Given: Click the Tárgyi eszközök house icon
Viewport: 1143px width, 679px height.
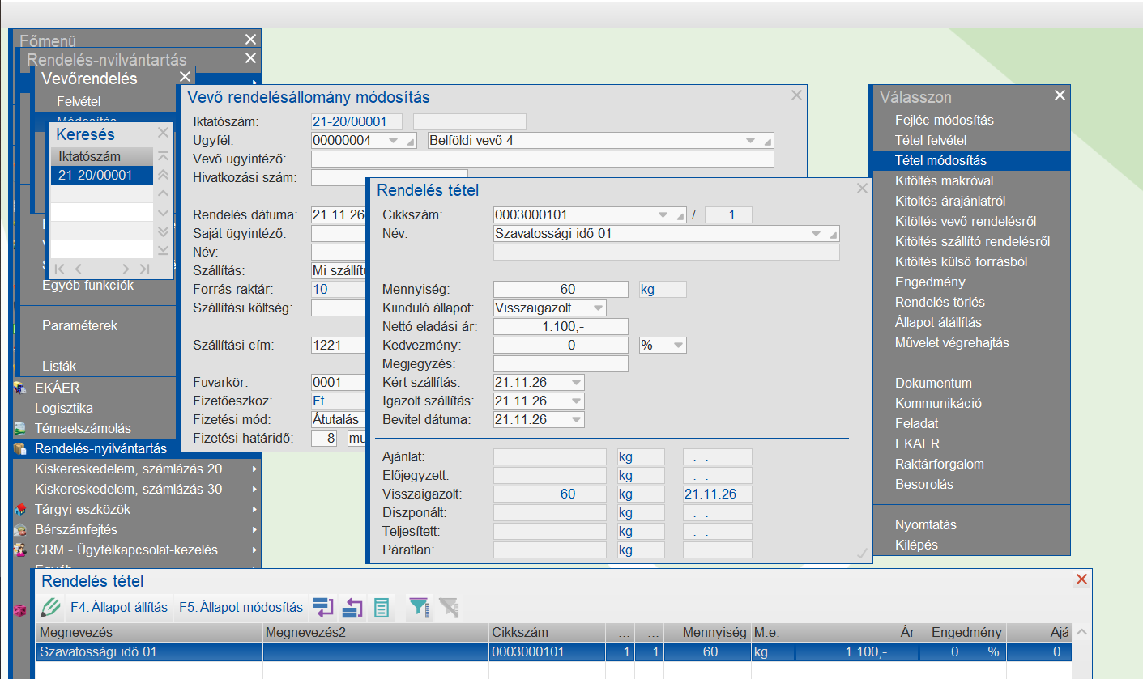Looking at the screenshot, I should pos(20,510).
